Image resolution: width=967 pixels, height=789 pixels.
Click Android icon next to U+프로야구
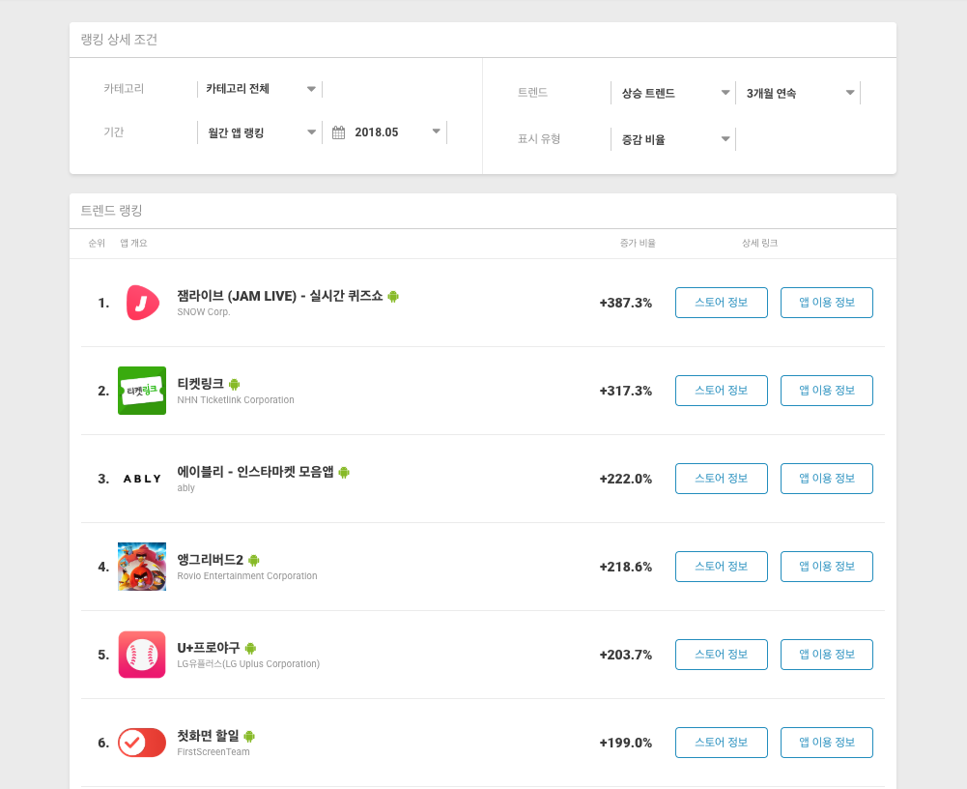click(250, 649)
